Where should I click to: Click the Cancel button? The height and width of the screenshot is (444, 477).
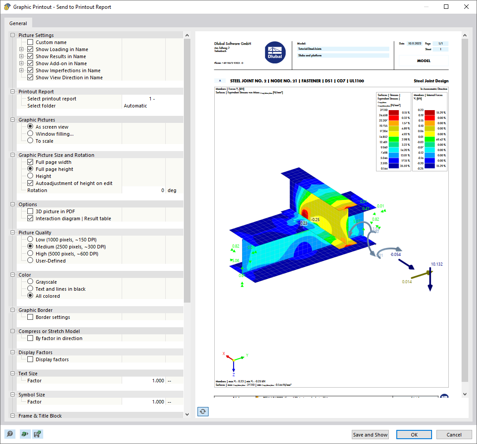pyautogui.click(x=454, y=435)
